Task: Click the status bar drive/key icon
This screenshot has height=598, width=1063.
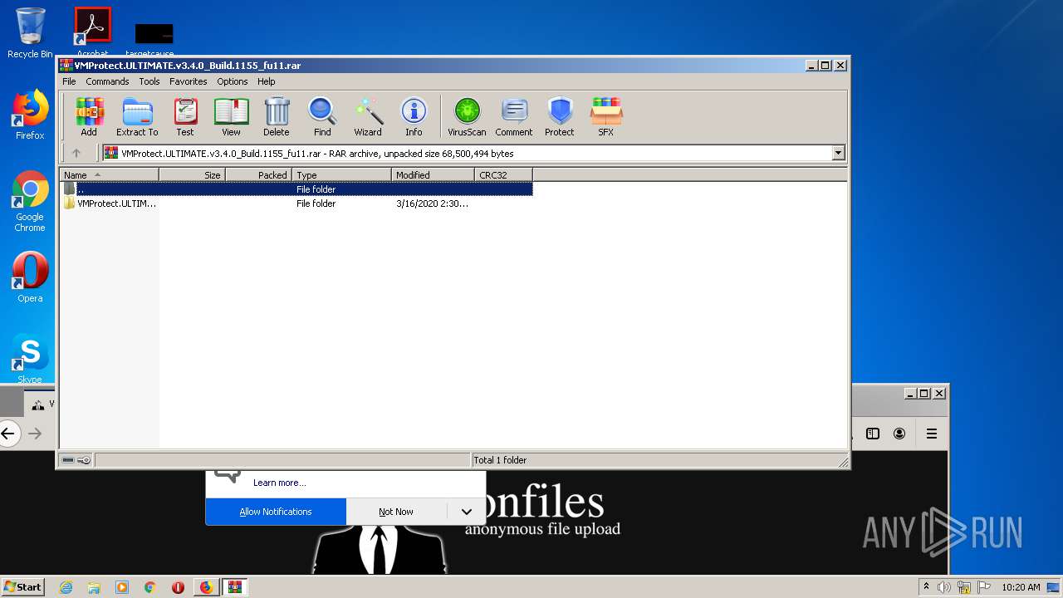Action: coord(76,460)
